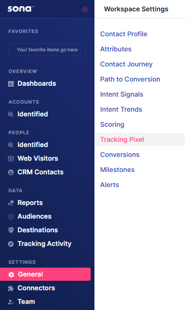Click the CRM Contacts icon
Image resolution: width=187 pixels, height=310 pixels.
click(11, 172)
